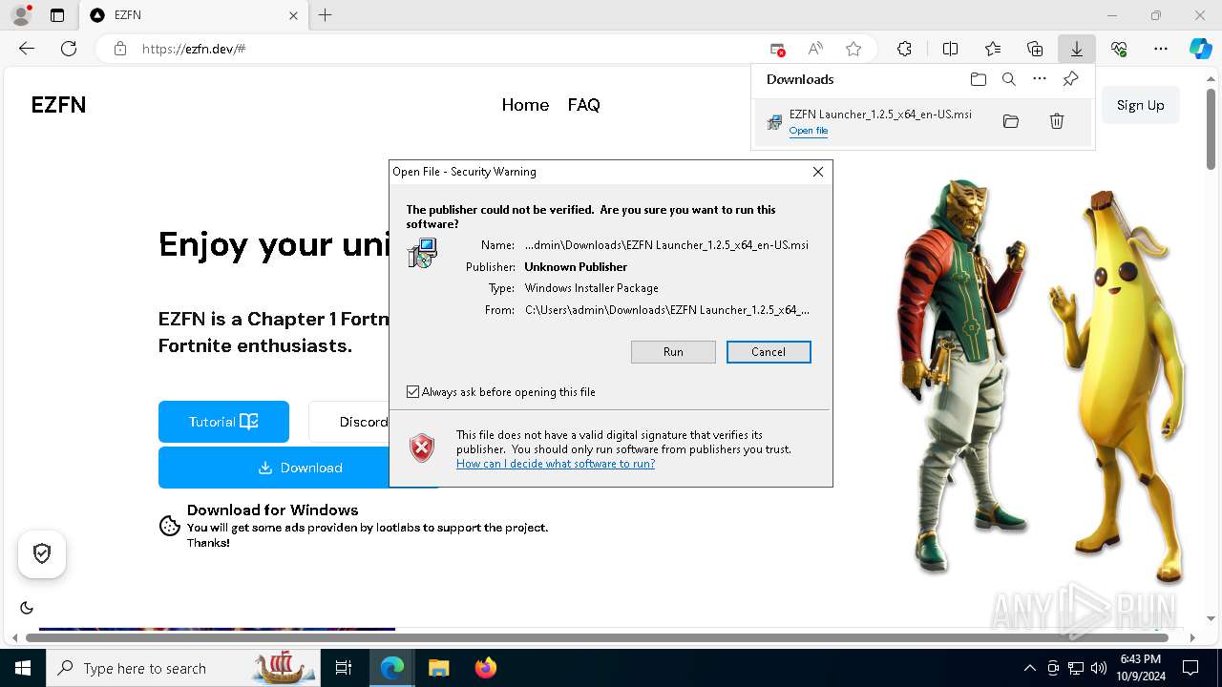The height and width of the screenshot is (687, 1222).
Task: Open Edge Settings and more menu
Action: pyautogui.click(x=1161, y=49)
